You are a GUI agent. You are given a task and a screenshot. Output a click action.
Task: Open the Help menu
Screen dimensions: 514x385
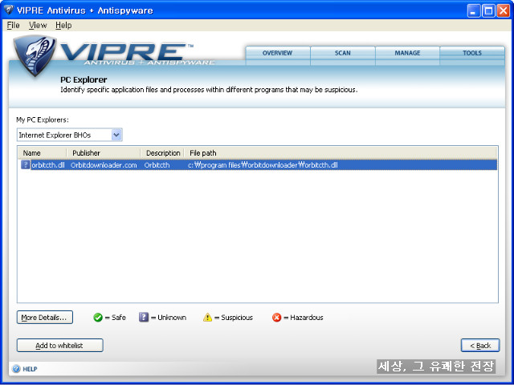[63, 25]
